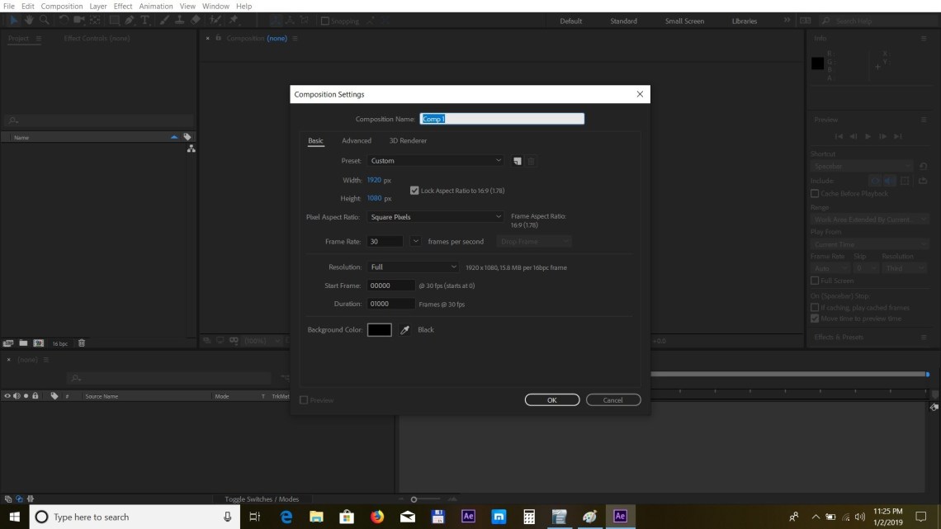
Task: Create new folder in Project panel
Action: (23, 343)
